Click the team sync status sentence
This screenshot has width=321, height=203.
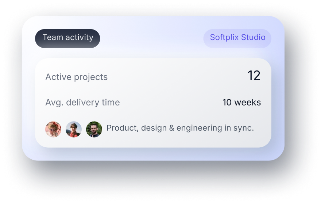[180, 128]
